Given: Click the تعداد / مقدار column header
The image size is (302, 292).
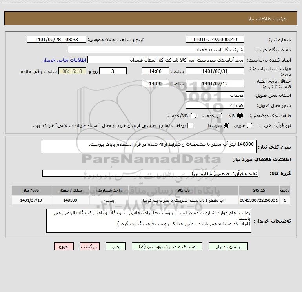Looking at the screenshot, I should [70, 190].
